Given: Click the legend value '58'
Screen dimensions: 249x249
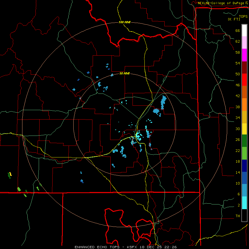Looking at the screenshot, I should (x=238, y=52).
